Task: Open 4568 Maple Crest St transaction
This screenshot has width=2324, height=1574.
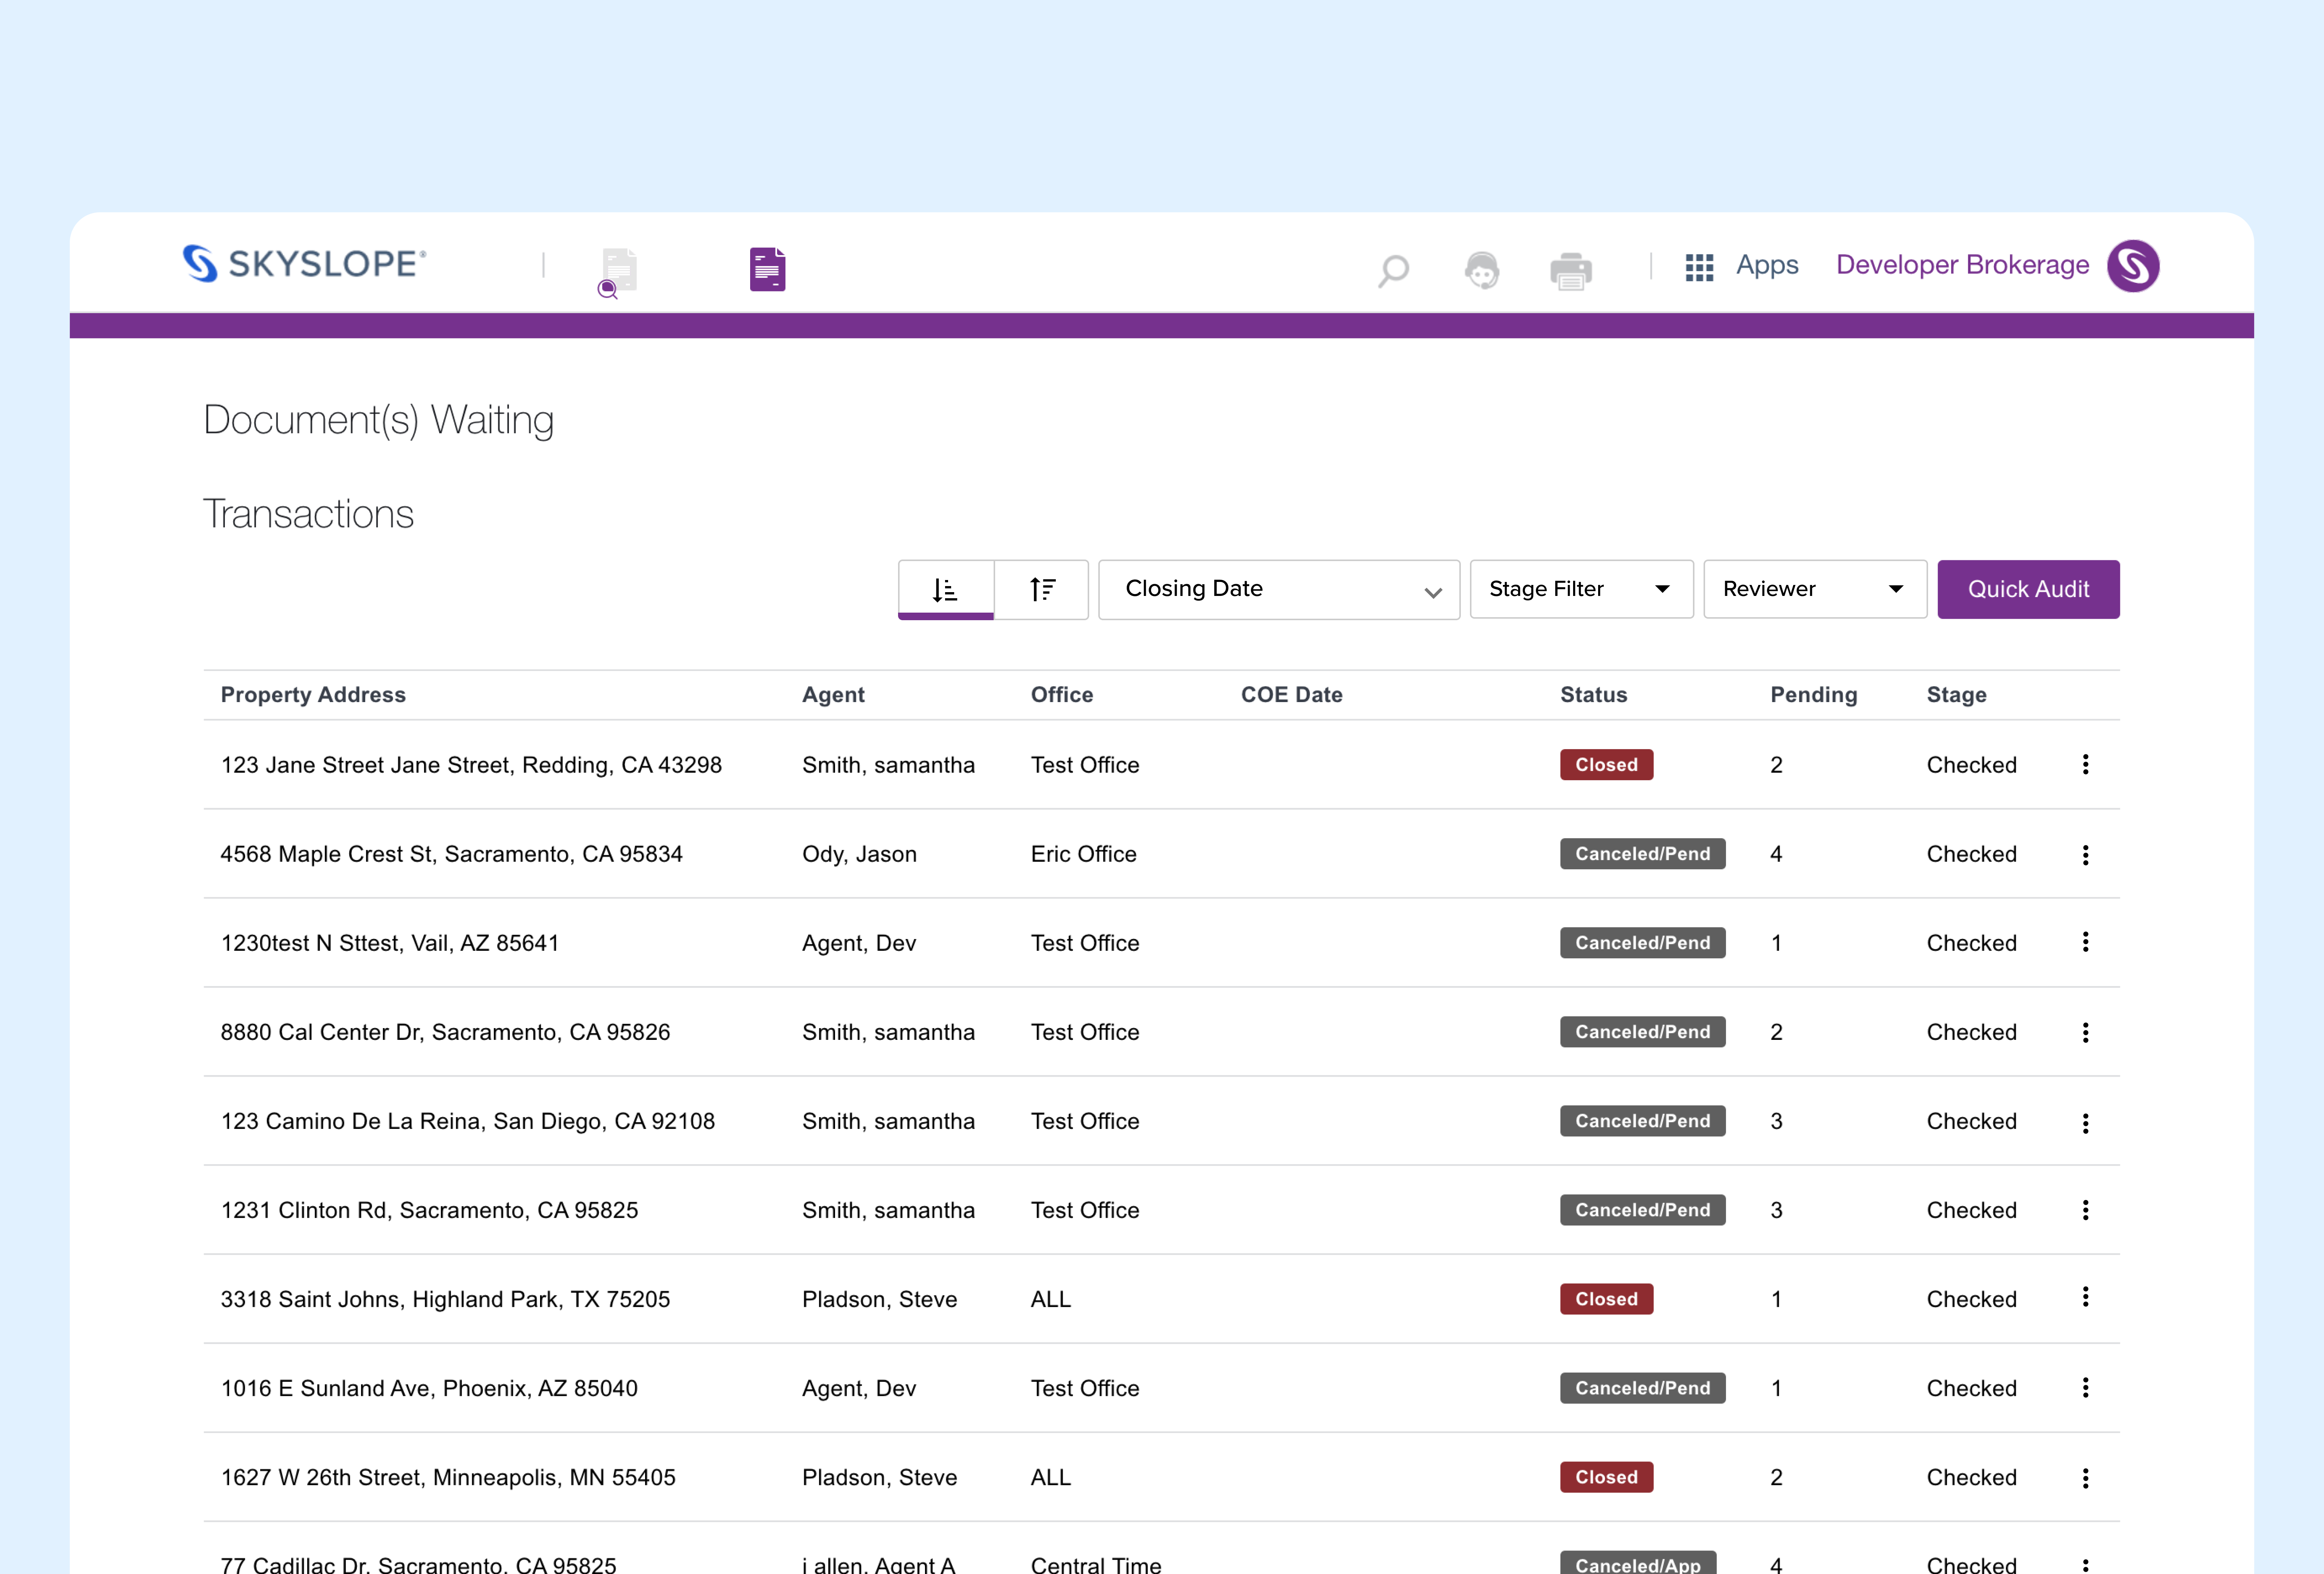Action: tap(451, 853)
